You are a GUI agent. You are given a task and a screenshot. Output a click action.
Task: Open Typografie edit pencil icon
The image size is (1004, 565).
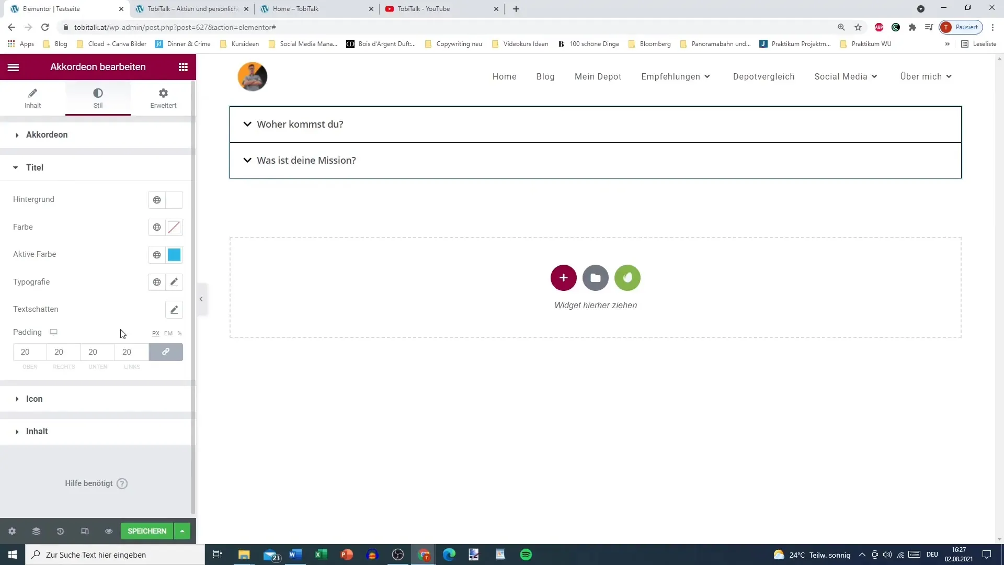pos(174,282)
